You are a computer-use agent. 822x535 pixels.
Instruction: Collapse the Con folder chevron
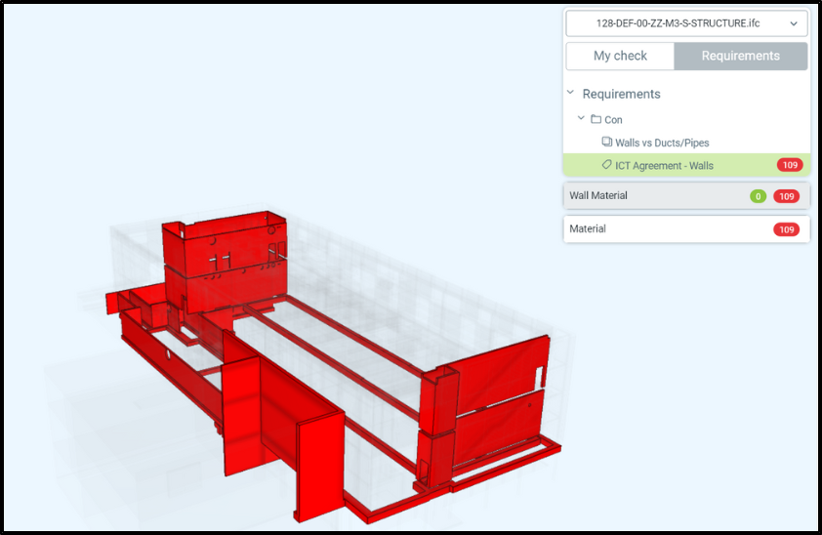[x=581, y=119]
